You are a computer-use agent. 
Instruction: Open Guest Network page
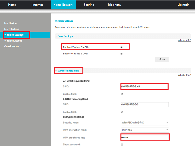pyautogui.click(x=12, y=46)
